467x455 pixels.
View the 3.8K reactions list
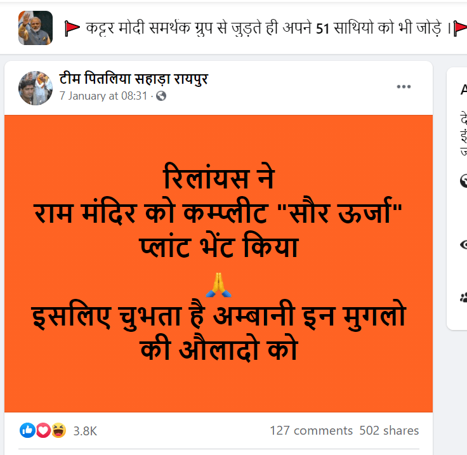pos(85,431)
